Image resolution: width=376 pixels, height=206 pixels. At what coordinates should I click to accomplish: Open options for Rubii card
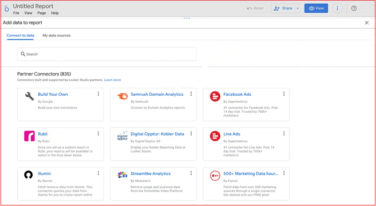click(x=98, y=134)
